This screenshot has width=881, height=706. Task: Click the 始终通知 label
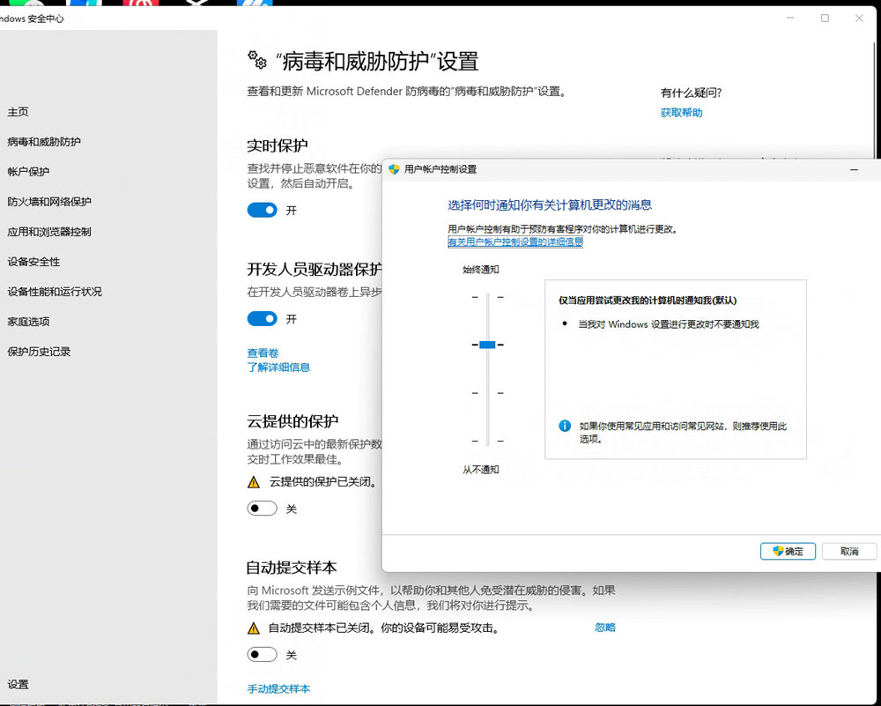pyautogui.click(x=480, y=270)
